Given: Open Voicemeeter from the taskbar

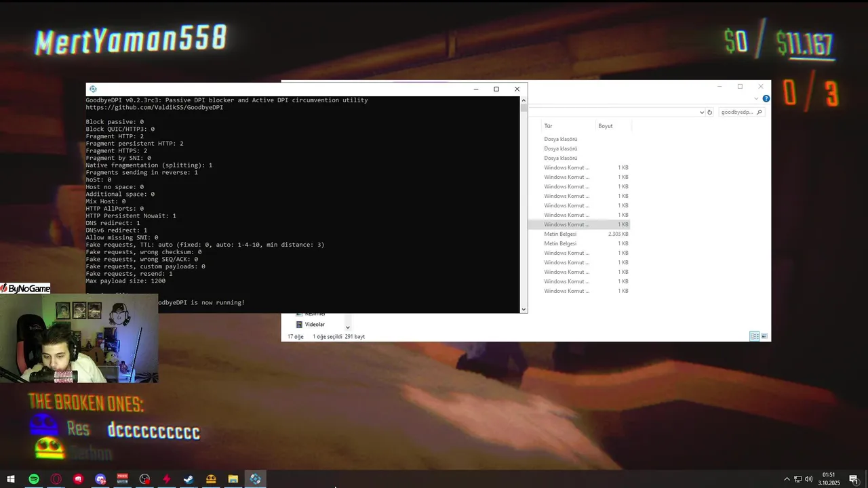Looking at the screenshot, I should [122, 479].
